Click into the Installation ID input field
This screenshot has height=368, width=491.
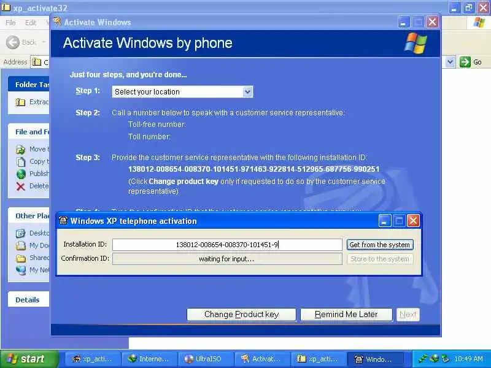[227, 245]
